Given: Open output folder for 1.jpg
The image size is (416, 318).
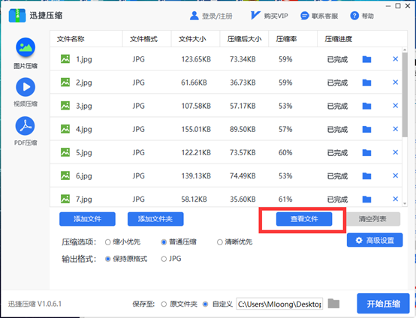Looking at the screenshot, I should (x=366, y=59).
